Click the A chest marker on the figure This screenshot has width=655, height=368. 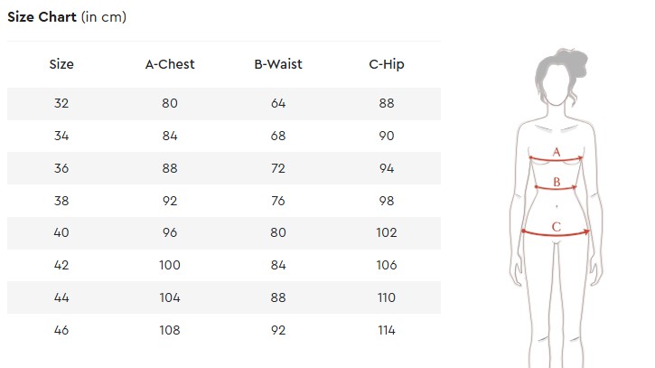click(557, 152)
